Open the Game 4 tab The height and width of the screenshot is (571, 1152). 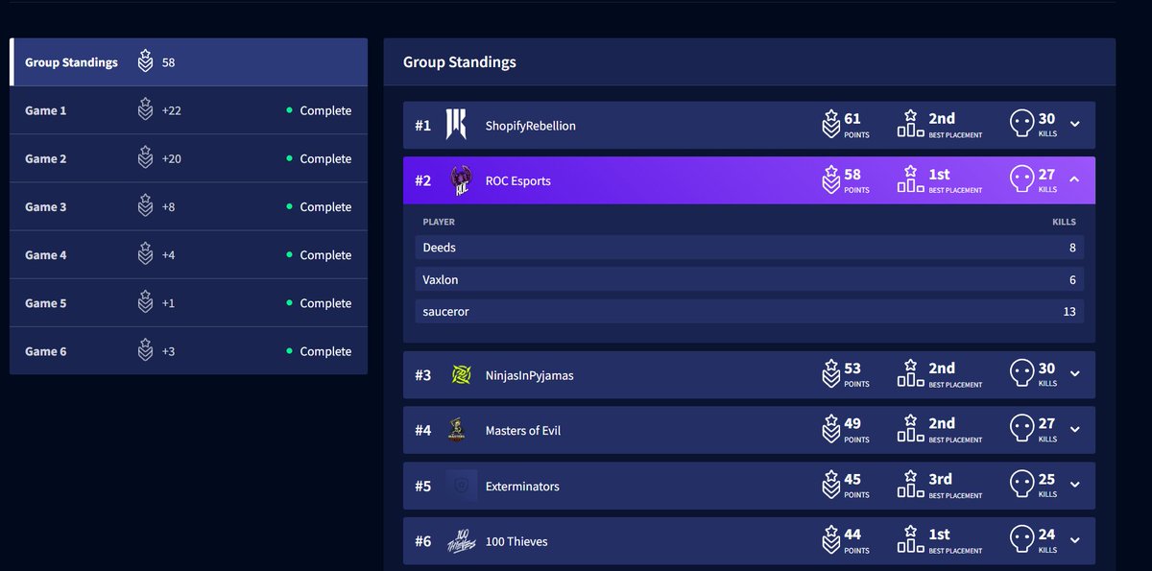(189, 254)
